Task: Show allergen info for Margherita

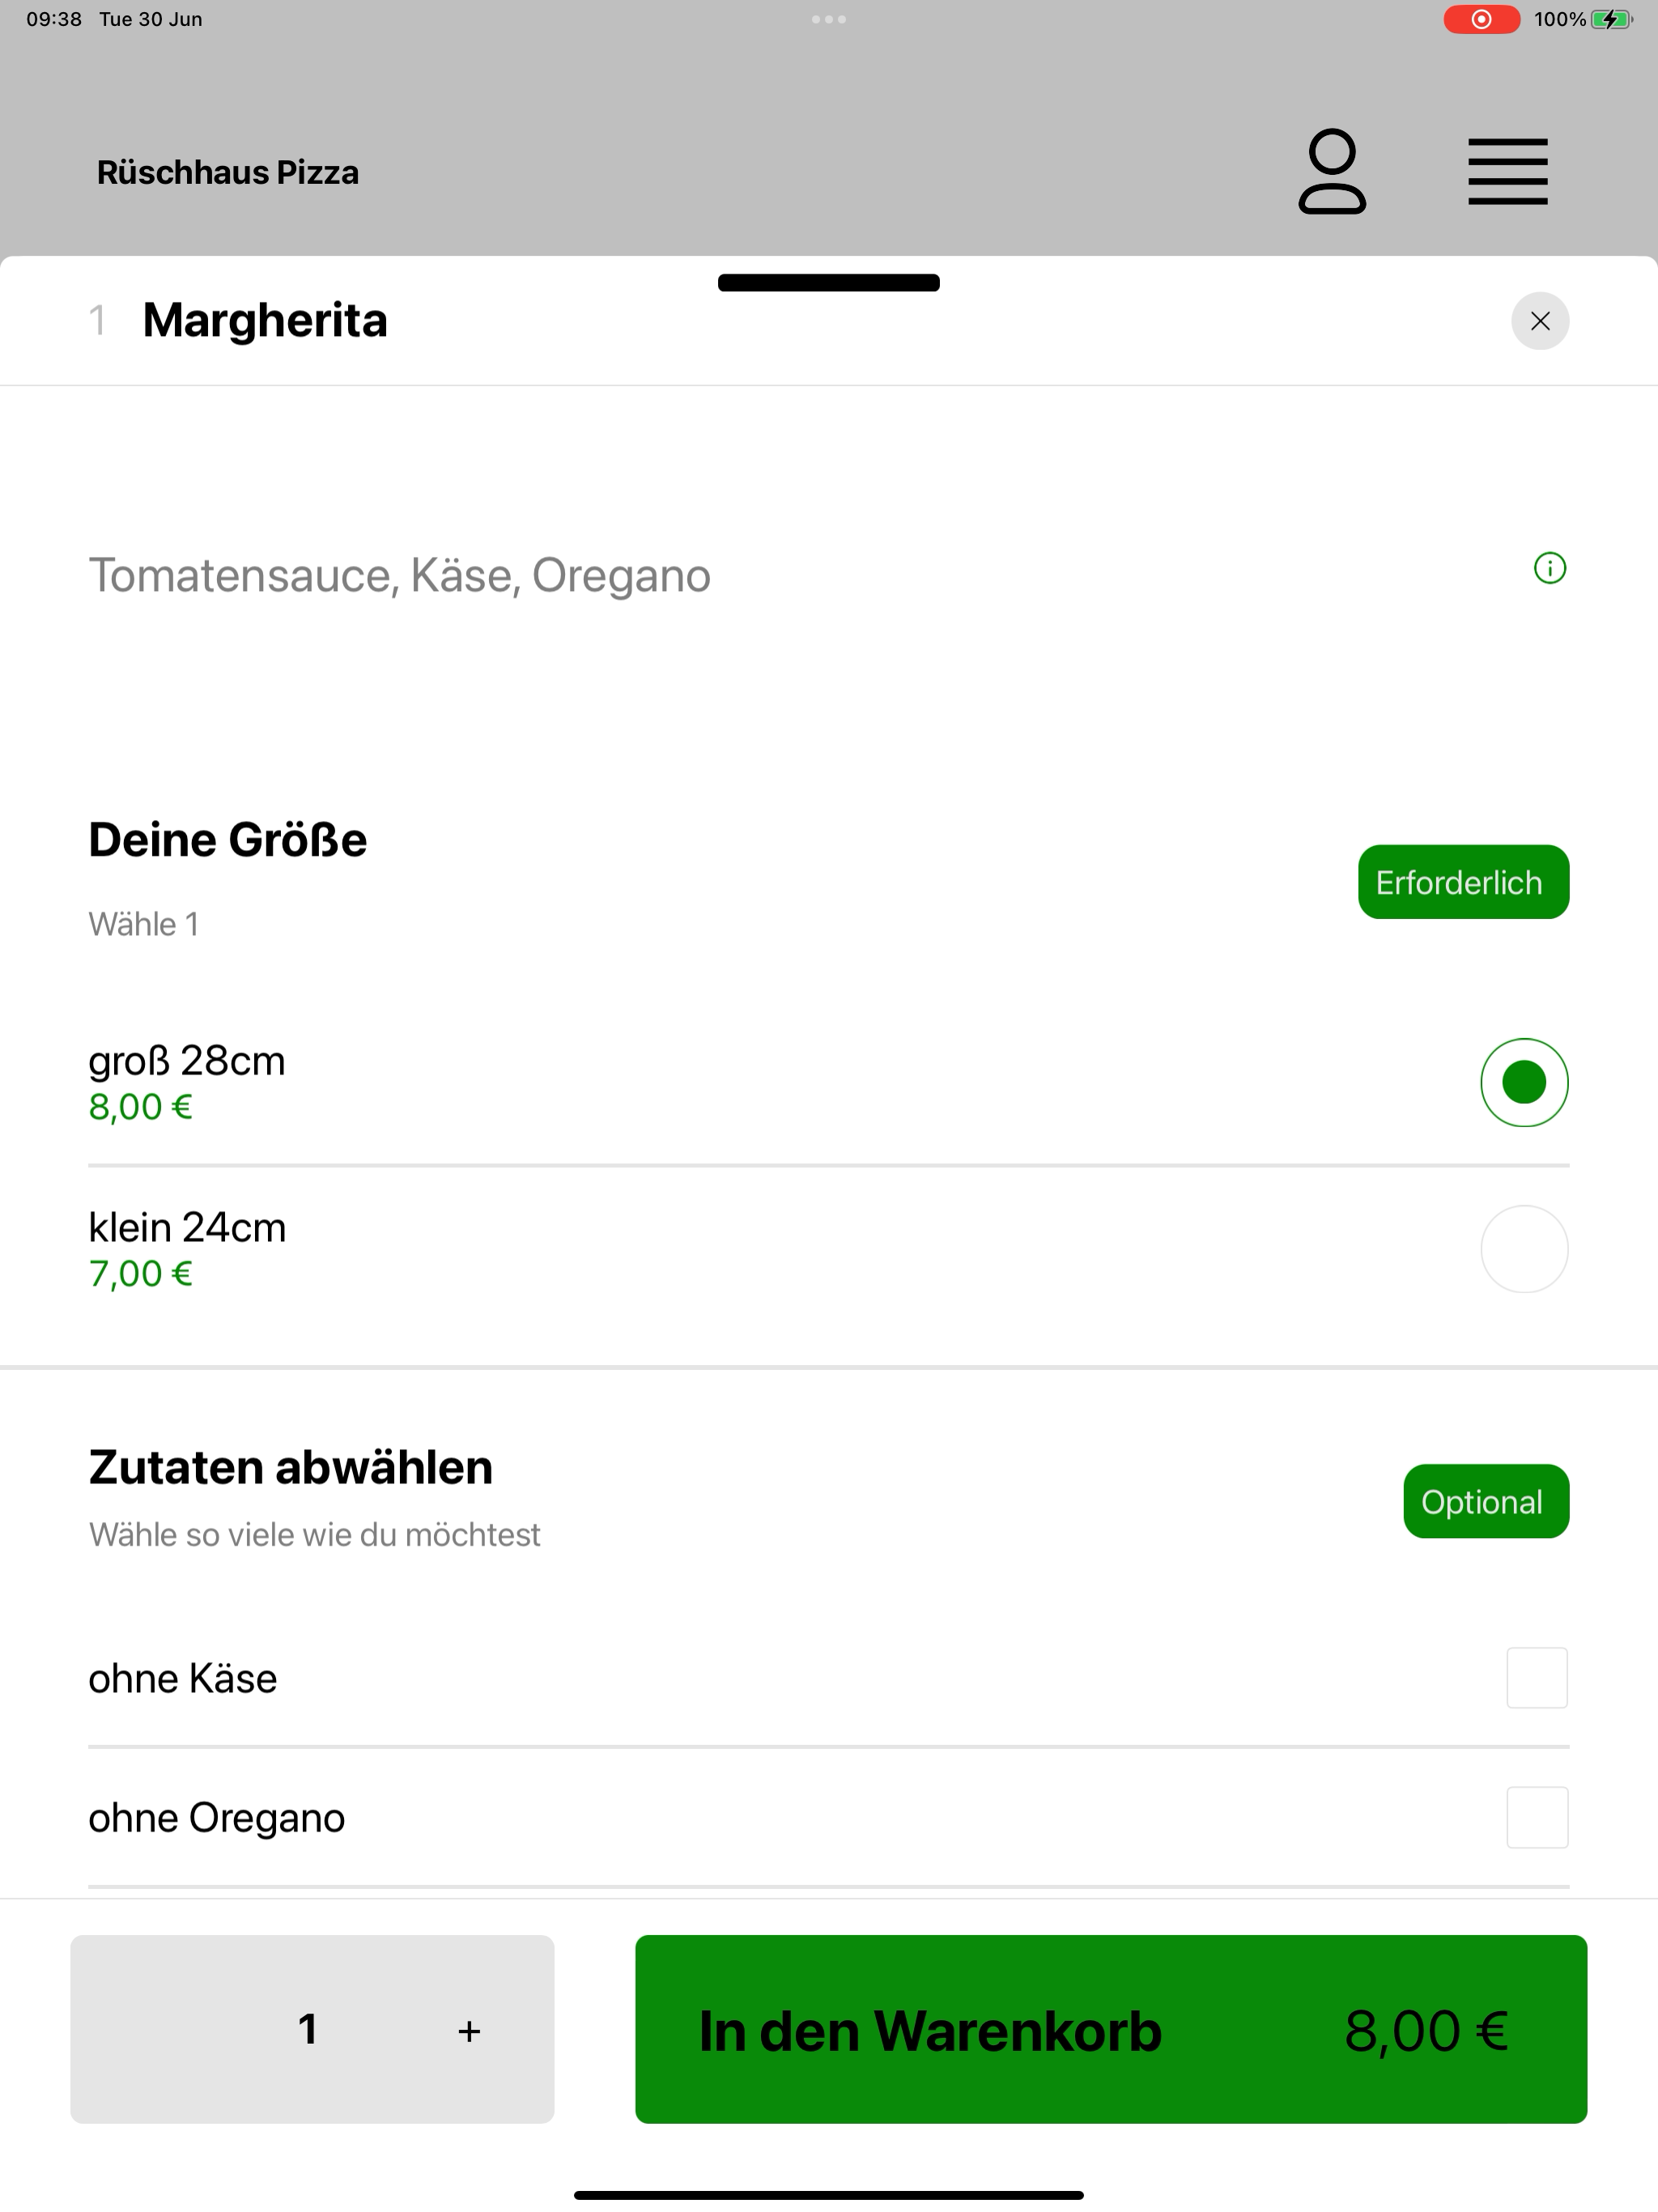Action: point(1550,569)
